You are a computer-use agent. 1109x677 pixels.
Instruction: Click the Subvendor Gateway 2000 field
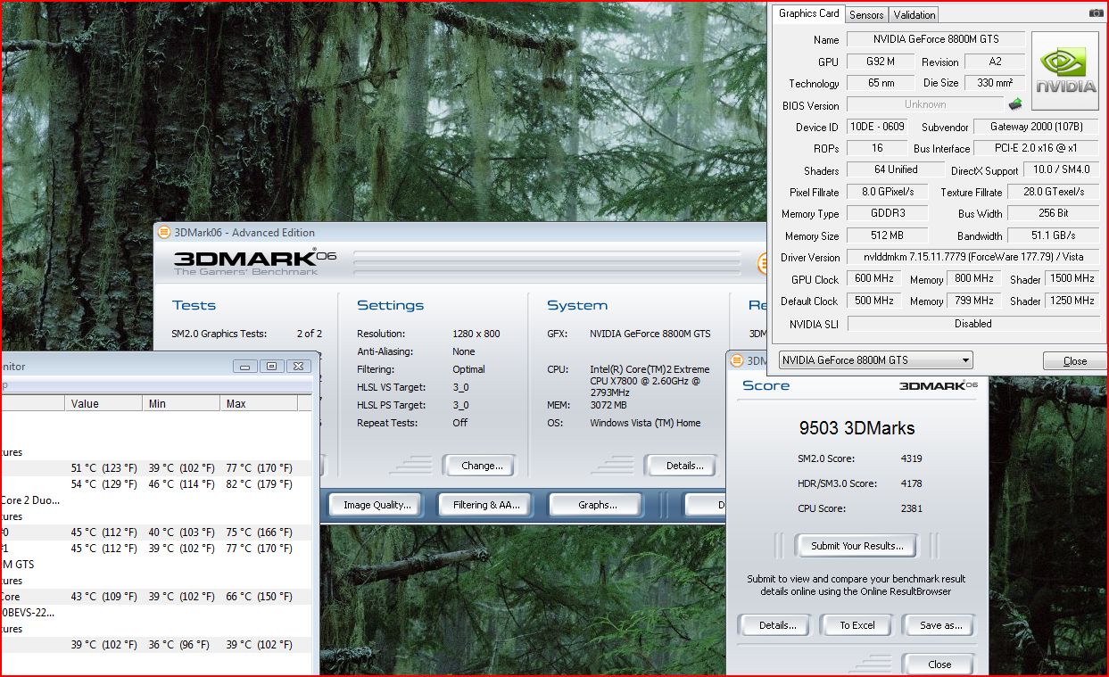1036,127
